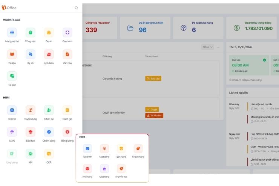Open the Công việc app
This screenshot has height=186, width=279.
[31, 32]
